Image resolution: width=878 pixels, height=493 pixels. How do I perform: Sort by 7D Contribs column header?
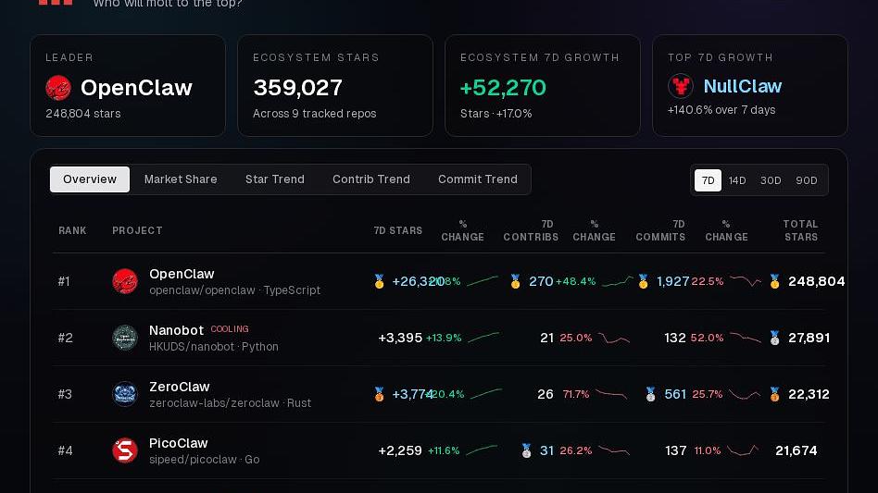[531, 230]
